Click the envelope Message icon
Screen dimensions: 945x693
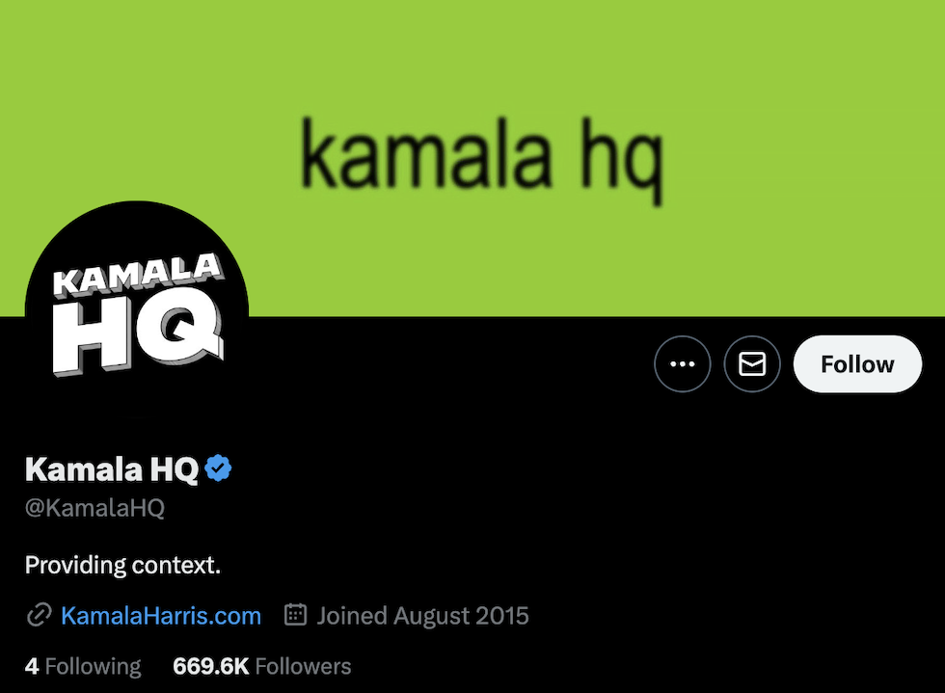pyautogui.click(x=752, y=364)
